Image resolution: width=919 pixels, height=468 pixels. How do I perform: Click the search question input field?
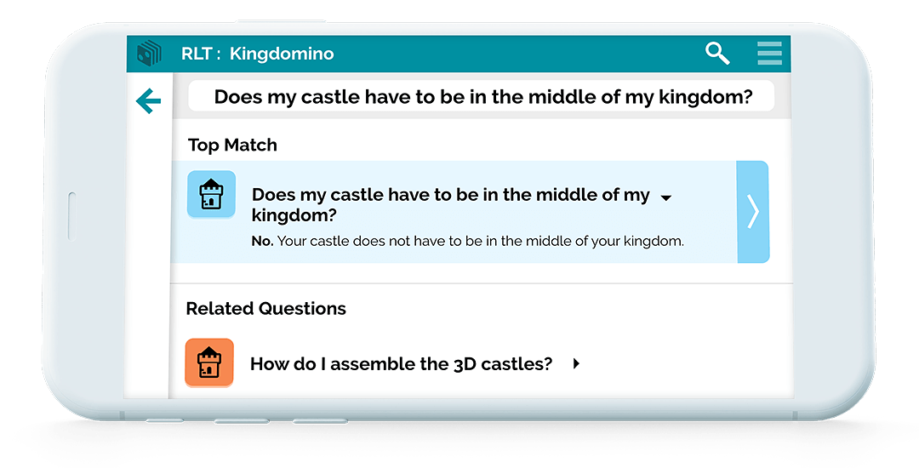[x=481, y=97]
